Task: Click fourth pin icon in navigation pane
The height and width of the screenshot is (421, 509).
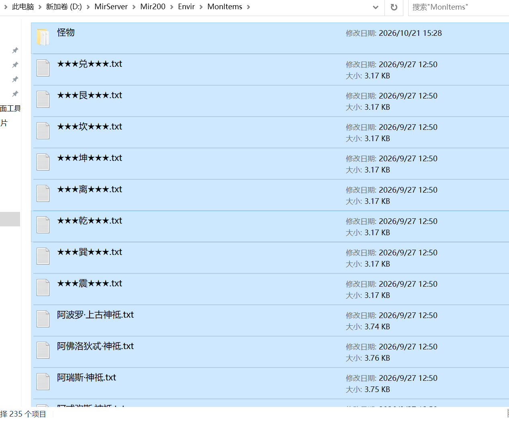Action: [15, 94]
